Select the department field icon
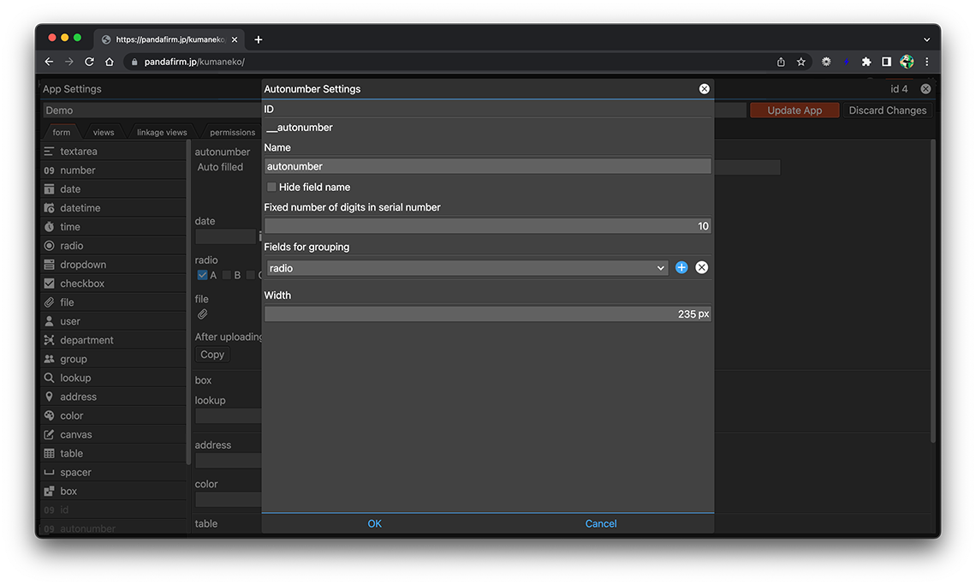 50,341
